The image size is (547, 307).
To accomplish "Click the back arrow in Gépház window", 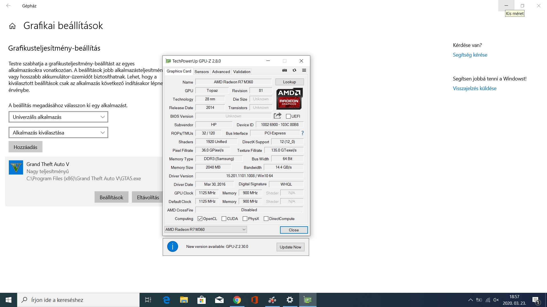I will click(8, 6).
